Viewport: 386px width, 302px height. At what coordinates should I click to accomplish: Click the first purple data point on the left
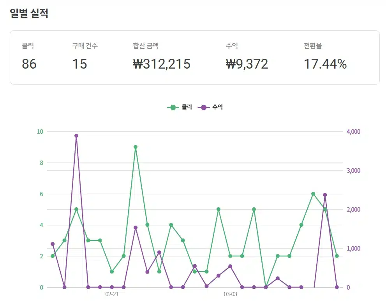click(53, 244)
